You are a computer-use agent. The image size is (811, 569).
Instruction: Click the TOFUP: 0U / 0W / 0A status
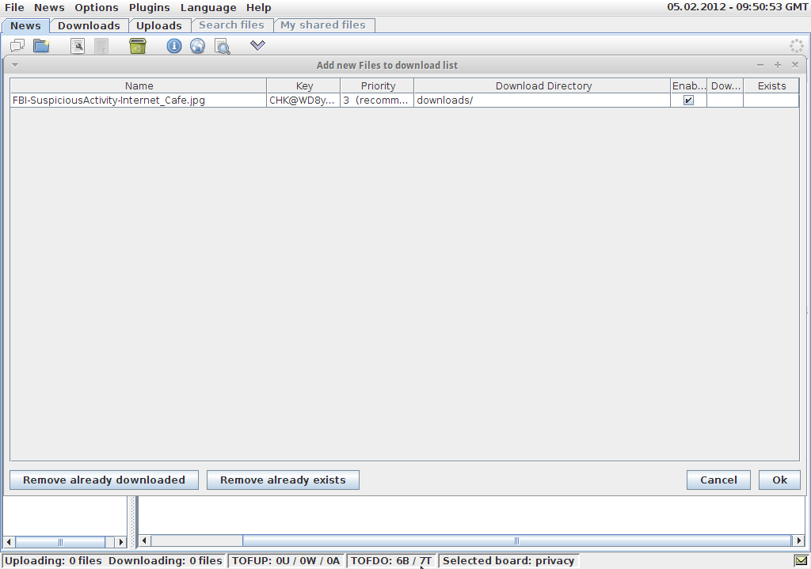(x=285, y=561)
